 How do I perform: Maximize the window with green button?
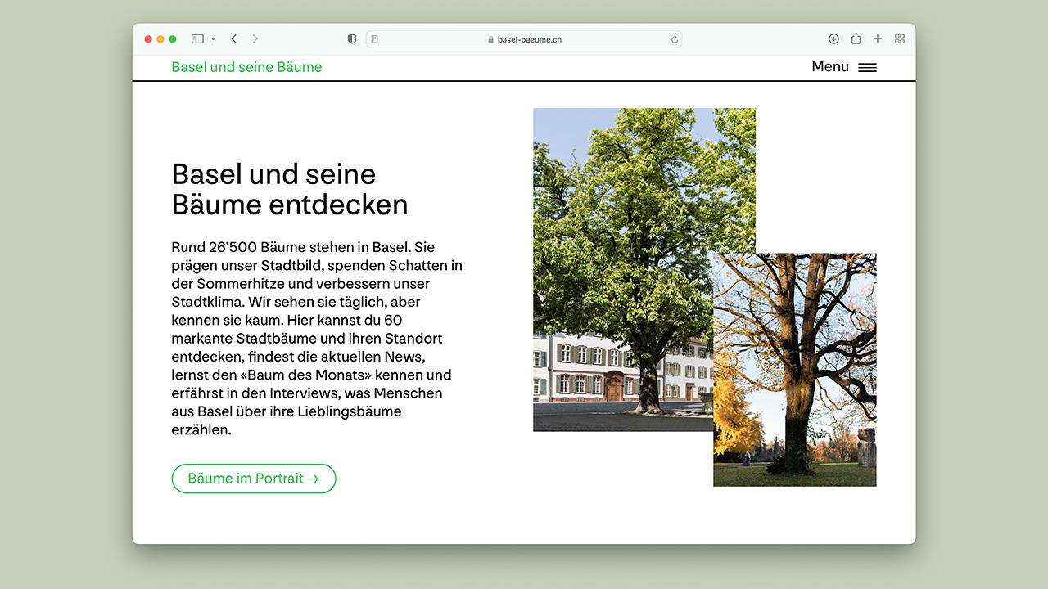173,38
